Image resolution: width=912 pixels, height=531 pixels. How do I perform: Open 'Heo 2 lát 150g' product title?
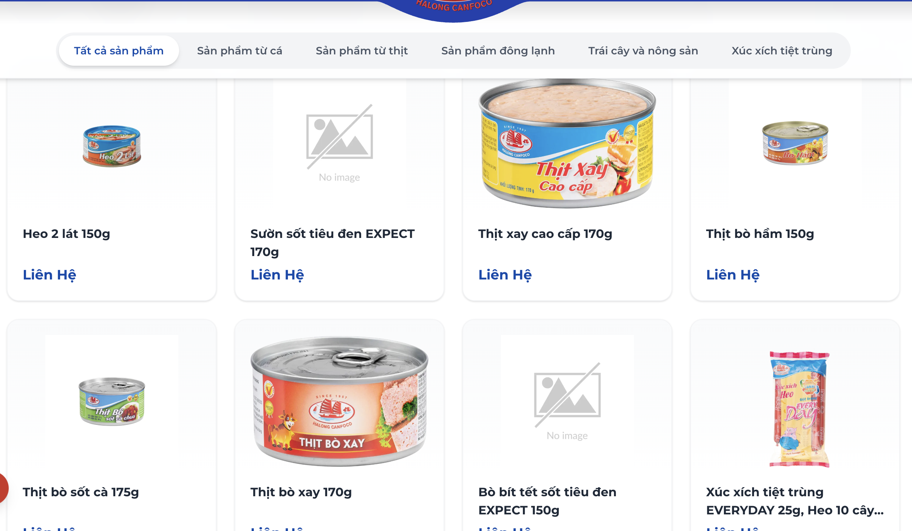pyautogui.click(x=66, y=234)
